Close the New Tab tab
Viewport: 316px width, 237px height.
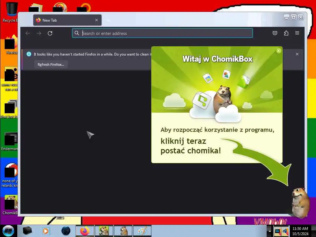(97, 20)
